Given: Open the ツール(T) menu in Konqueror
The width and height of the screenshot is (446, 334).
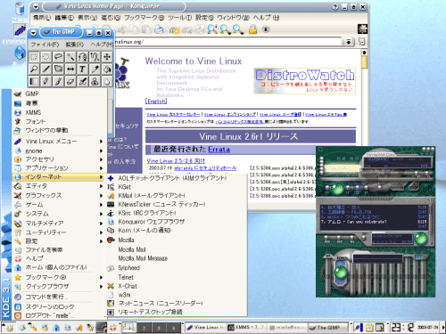Looking at the screenshot, I should click(x=179, y=18).
